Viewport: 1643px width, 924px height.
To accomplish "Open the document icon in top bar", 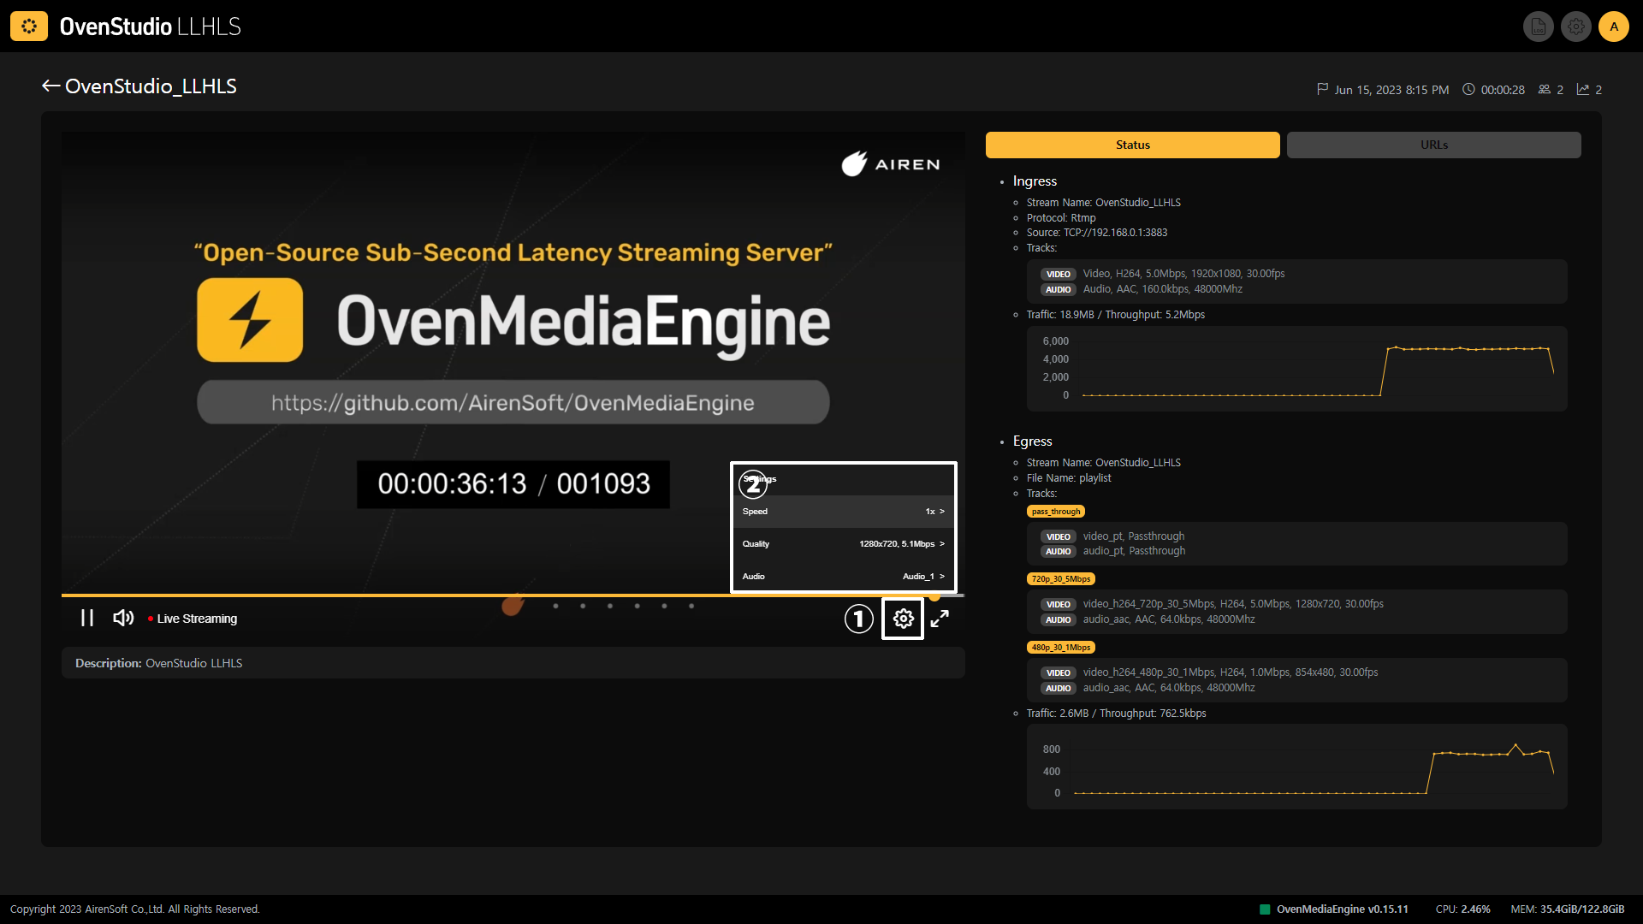I will (1538, 27).
